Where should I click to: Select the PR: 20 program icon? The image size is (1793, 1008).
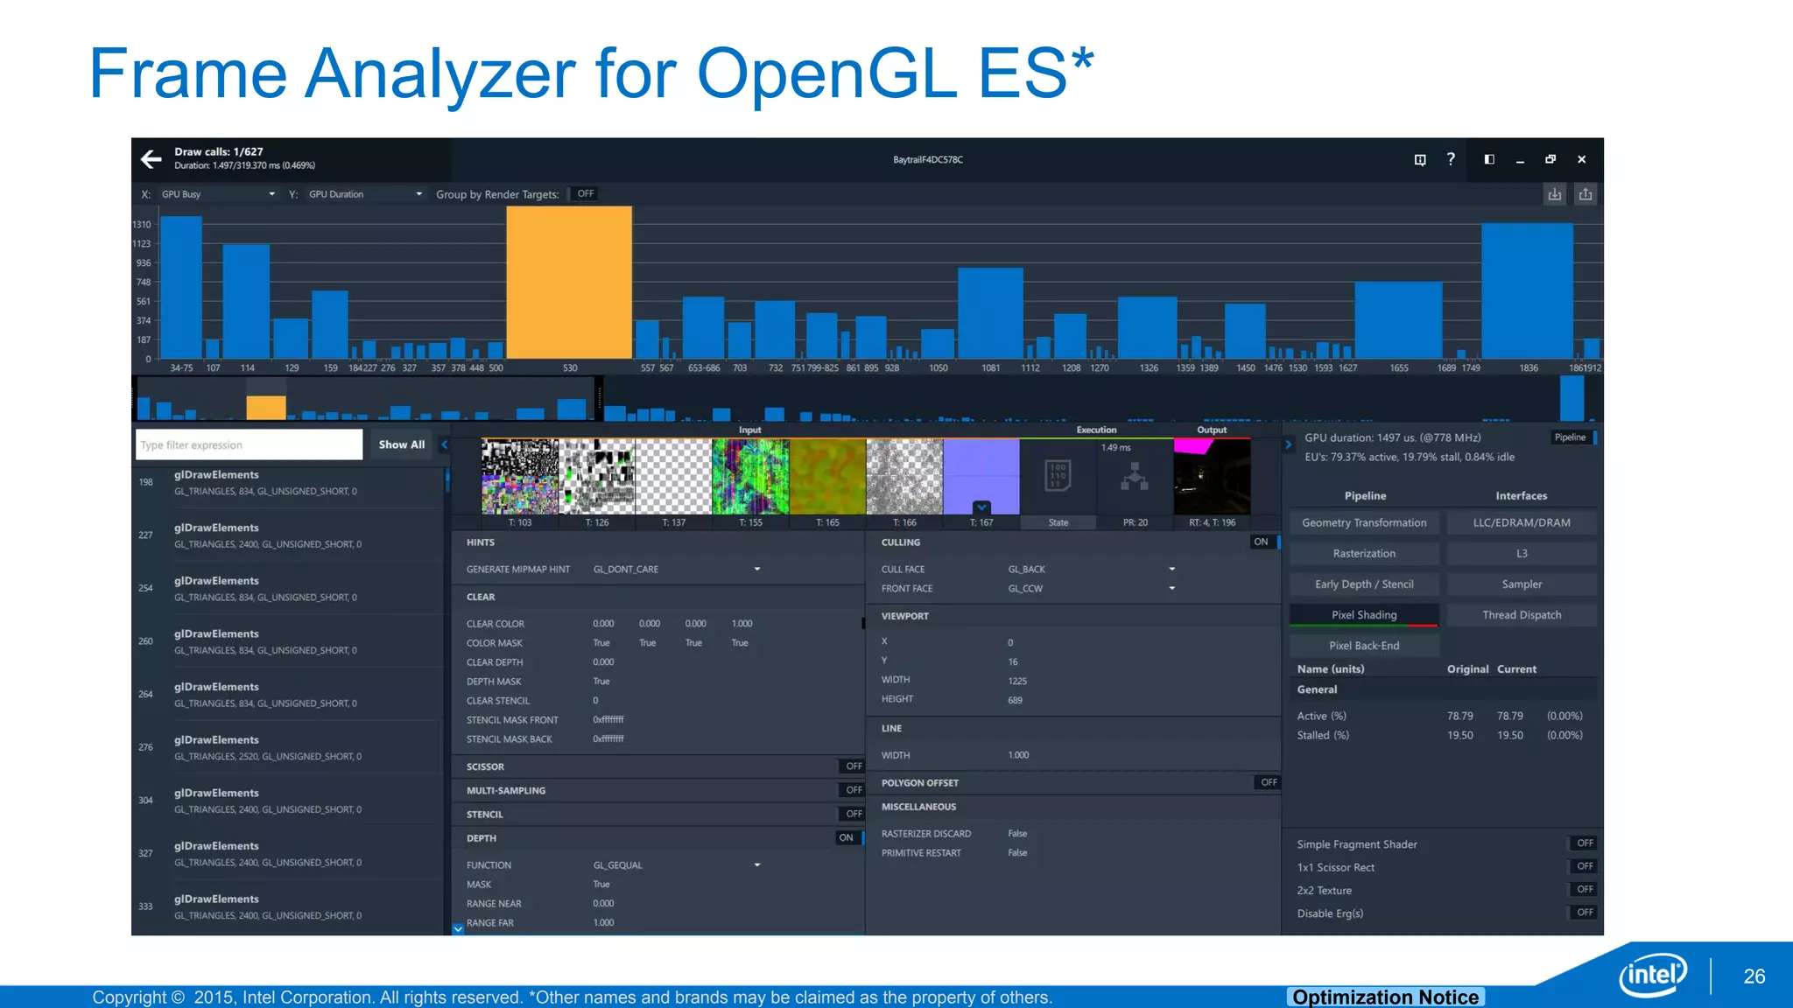coord(1135,485)
